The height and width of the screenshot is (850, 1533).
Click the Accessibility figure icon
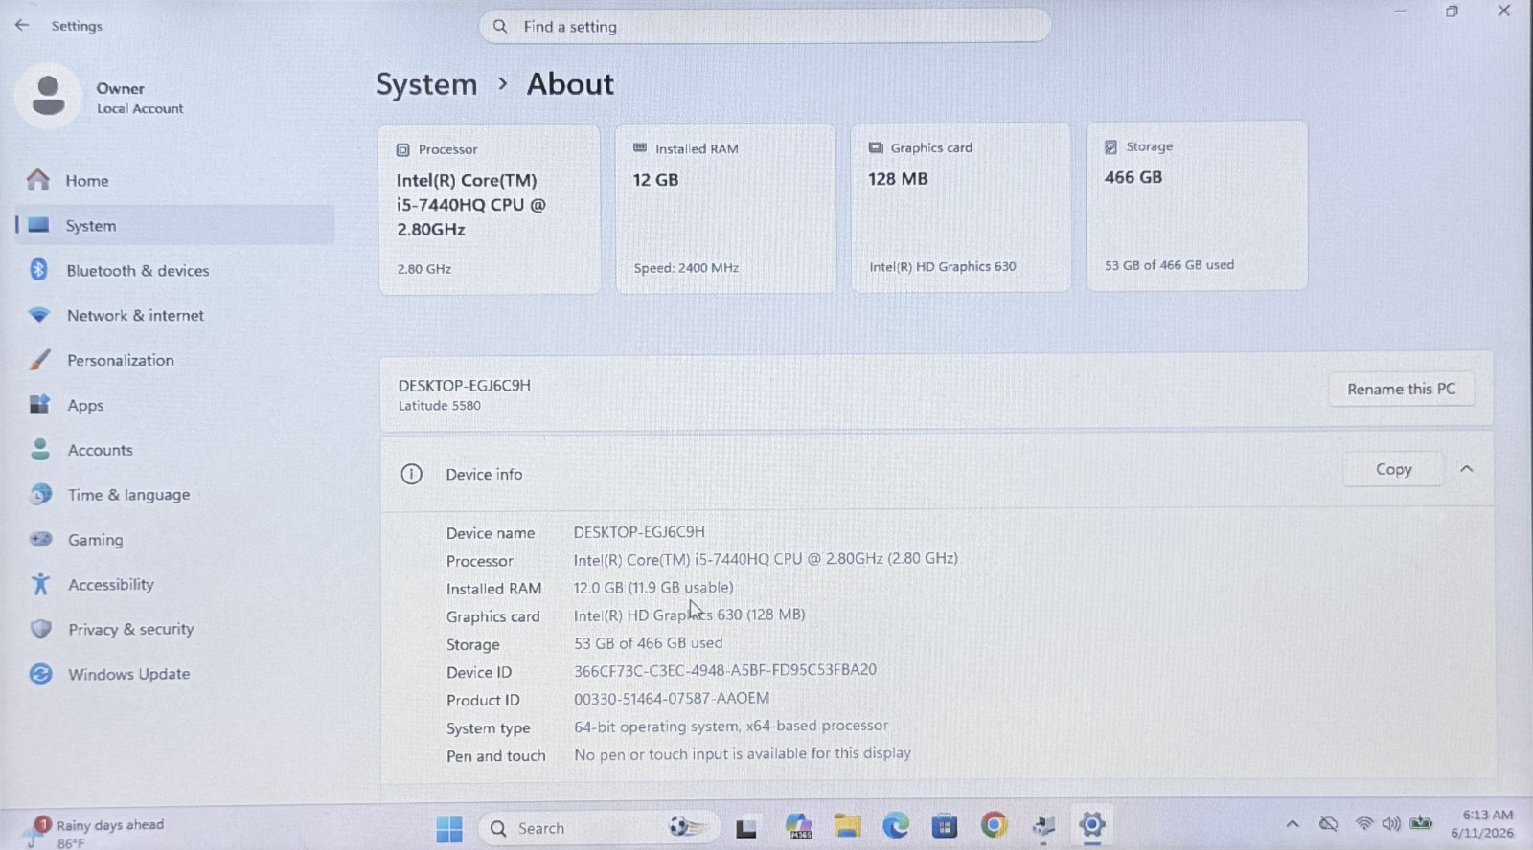(x=40, y=584)
